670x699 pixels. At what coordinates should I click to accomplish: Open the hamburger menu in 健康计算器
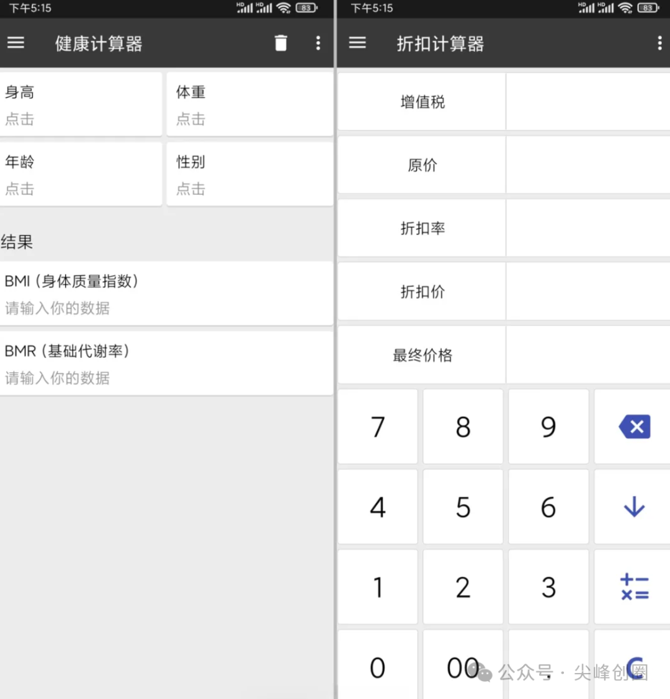pos(16,43)
